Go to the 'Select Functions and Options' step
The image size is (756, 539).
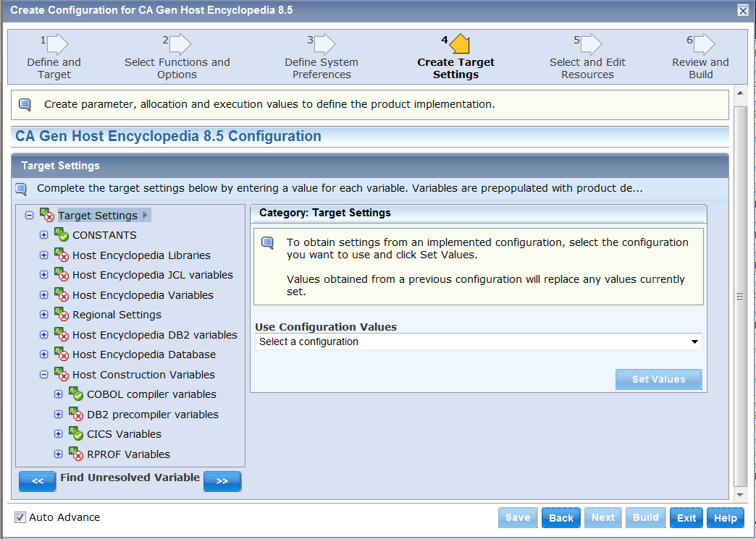click(x=177, y=69)
